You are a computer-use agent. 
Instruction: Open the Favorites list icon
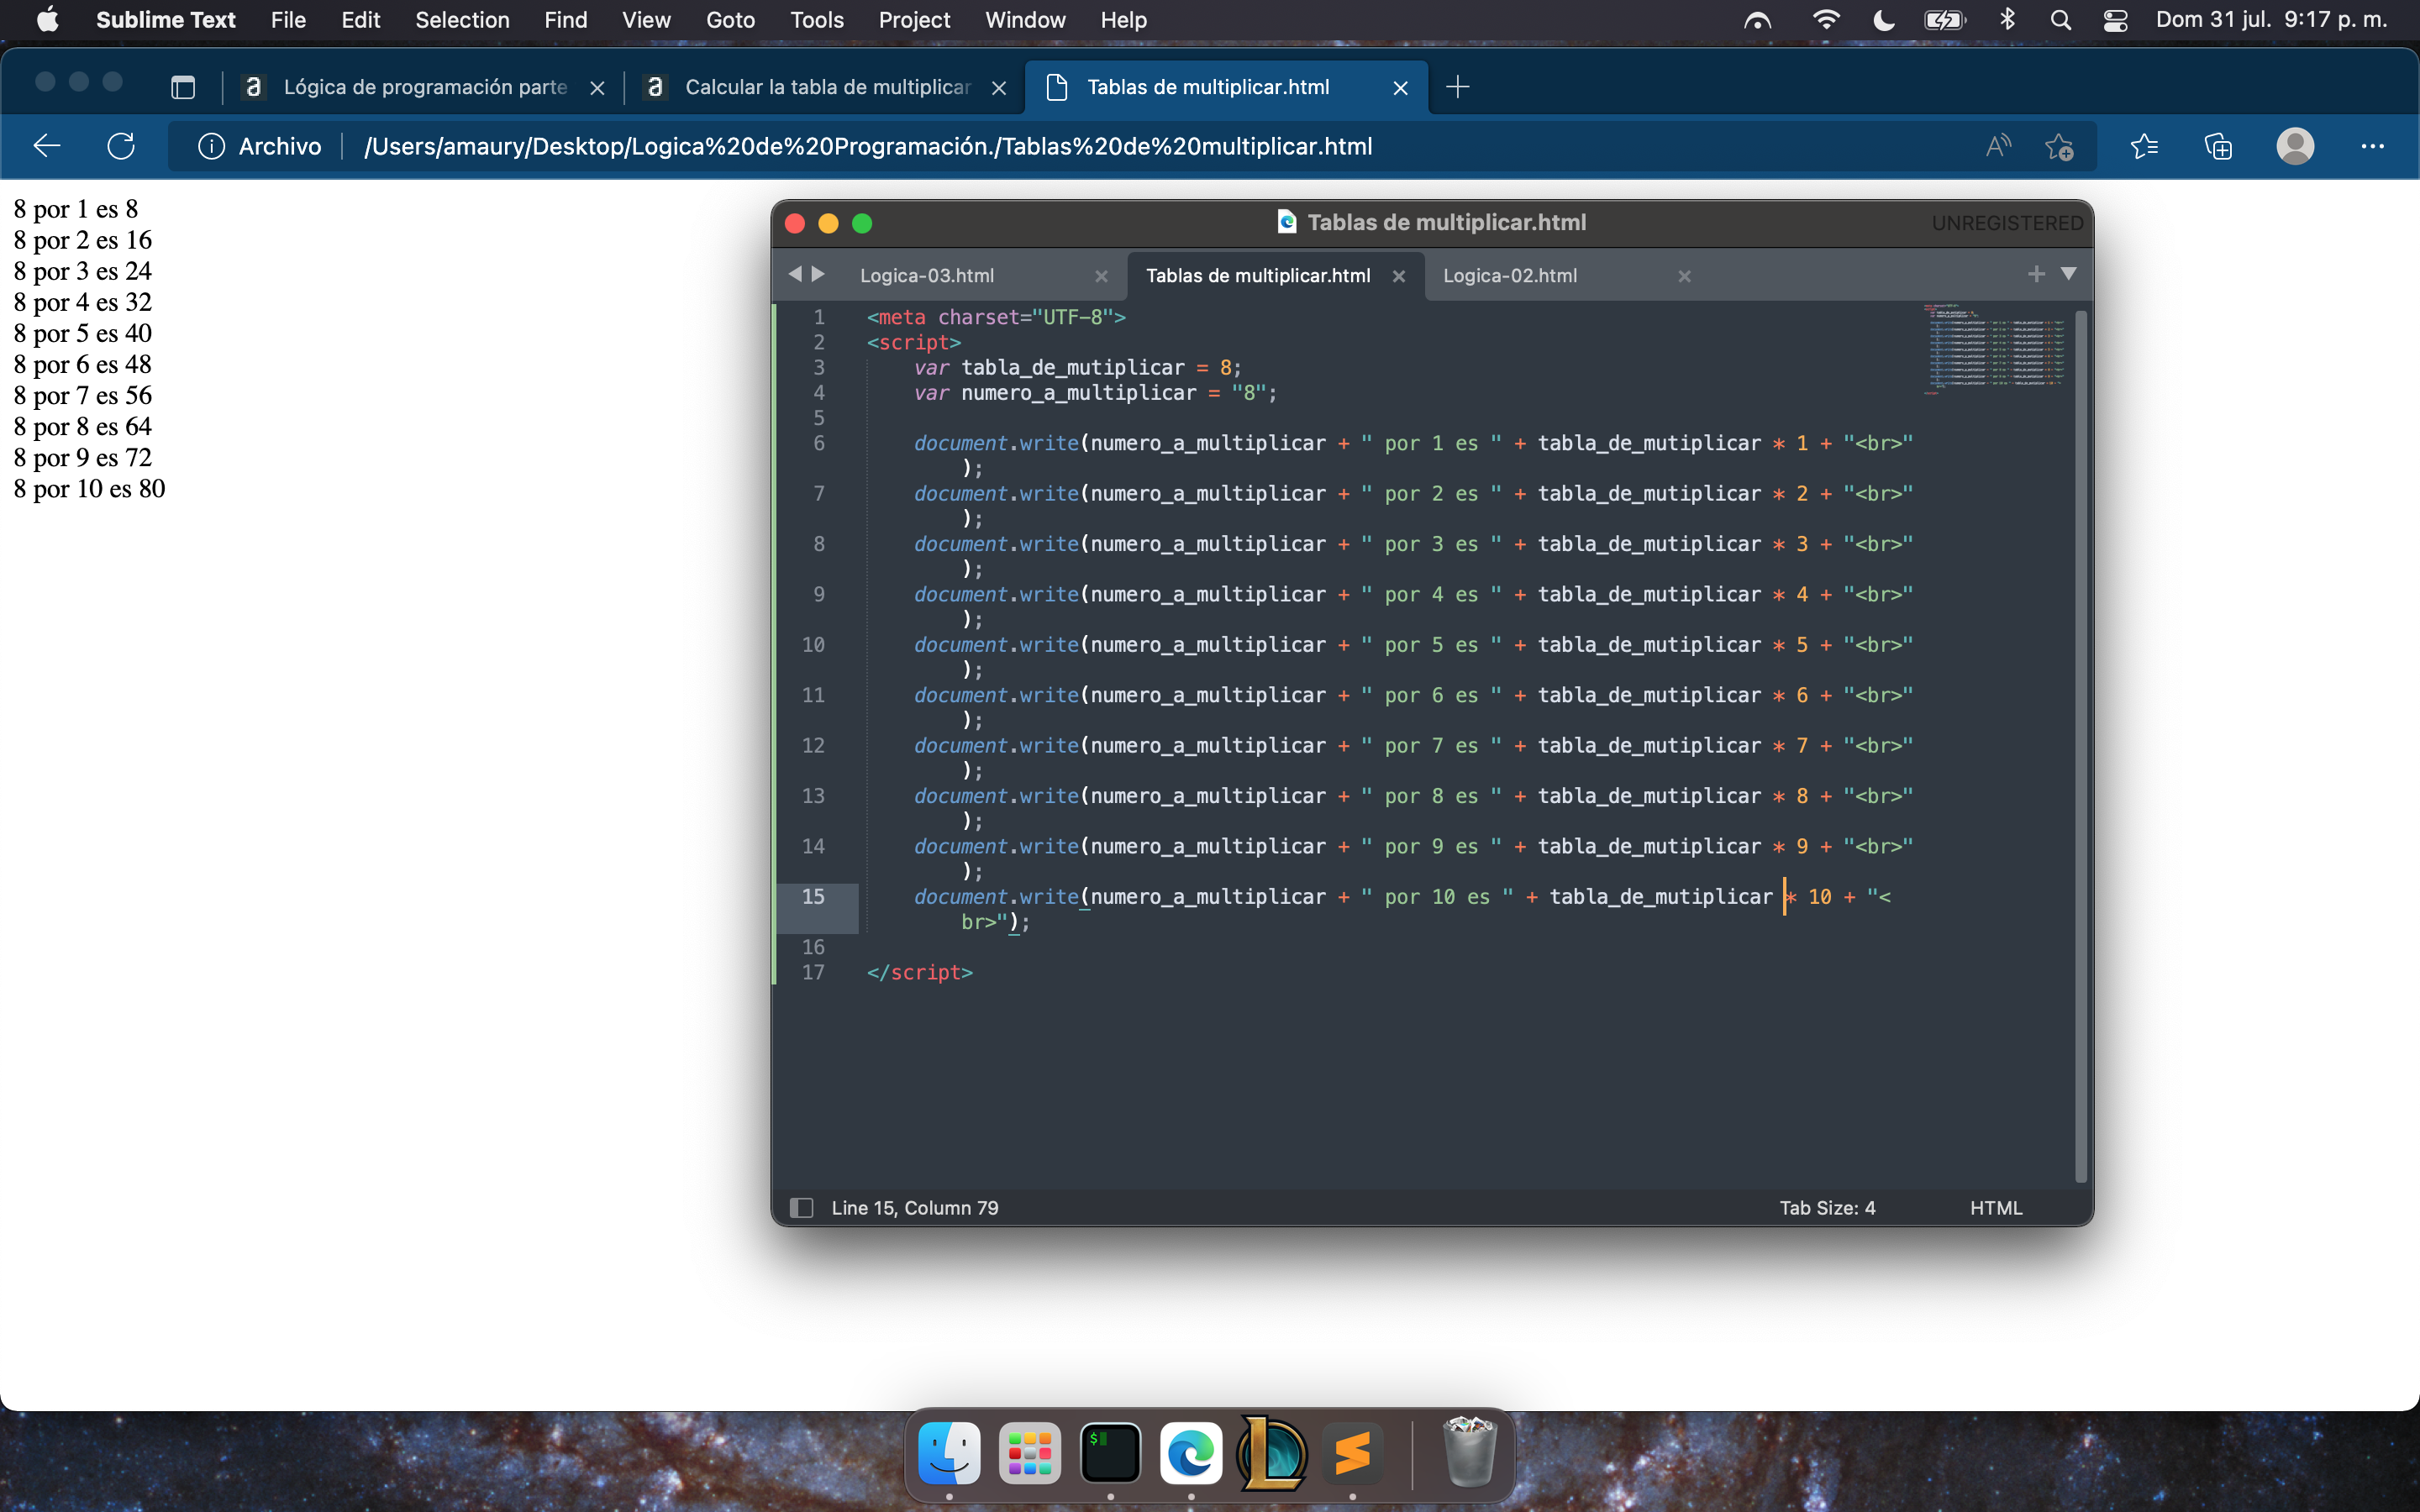pyautogui.click(x=2144, y=146)
